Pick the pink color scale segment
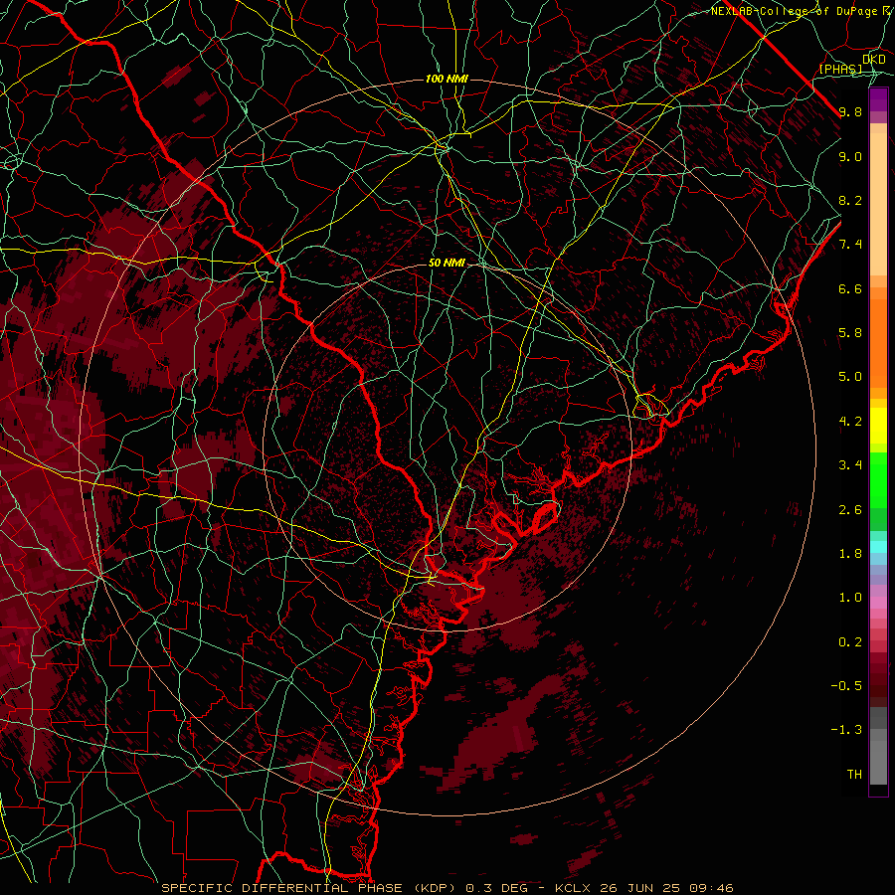The height and width of the screenshot is (895, 895). pos(878,603)
